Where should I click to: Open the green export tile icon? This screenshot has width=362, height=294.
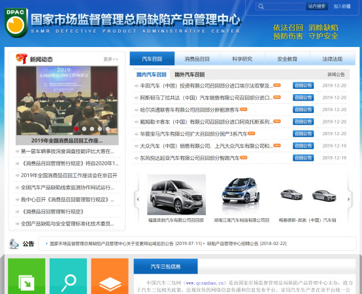[x=27, y=276]
